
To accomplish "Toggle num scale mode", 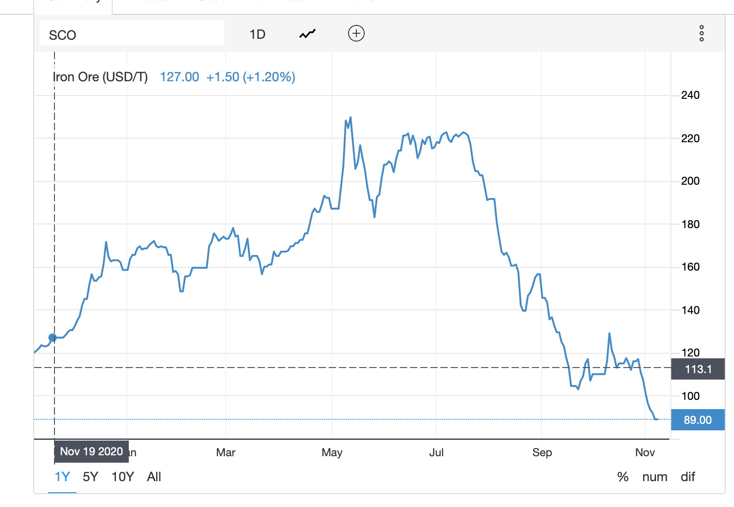I will (x=655, y=477).
